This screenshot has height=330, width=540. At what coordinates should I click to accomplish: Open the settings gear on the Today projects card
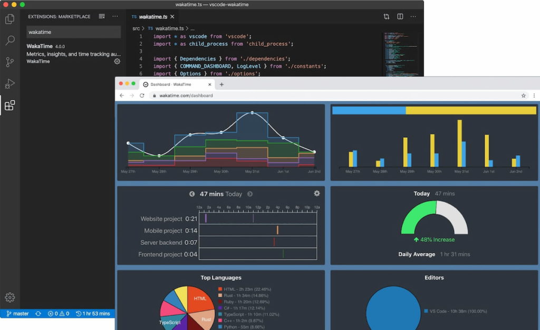pos(317,194)
